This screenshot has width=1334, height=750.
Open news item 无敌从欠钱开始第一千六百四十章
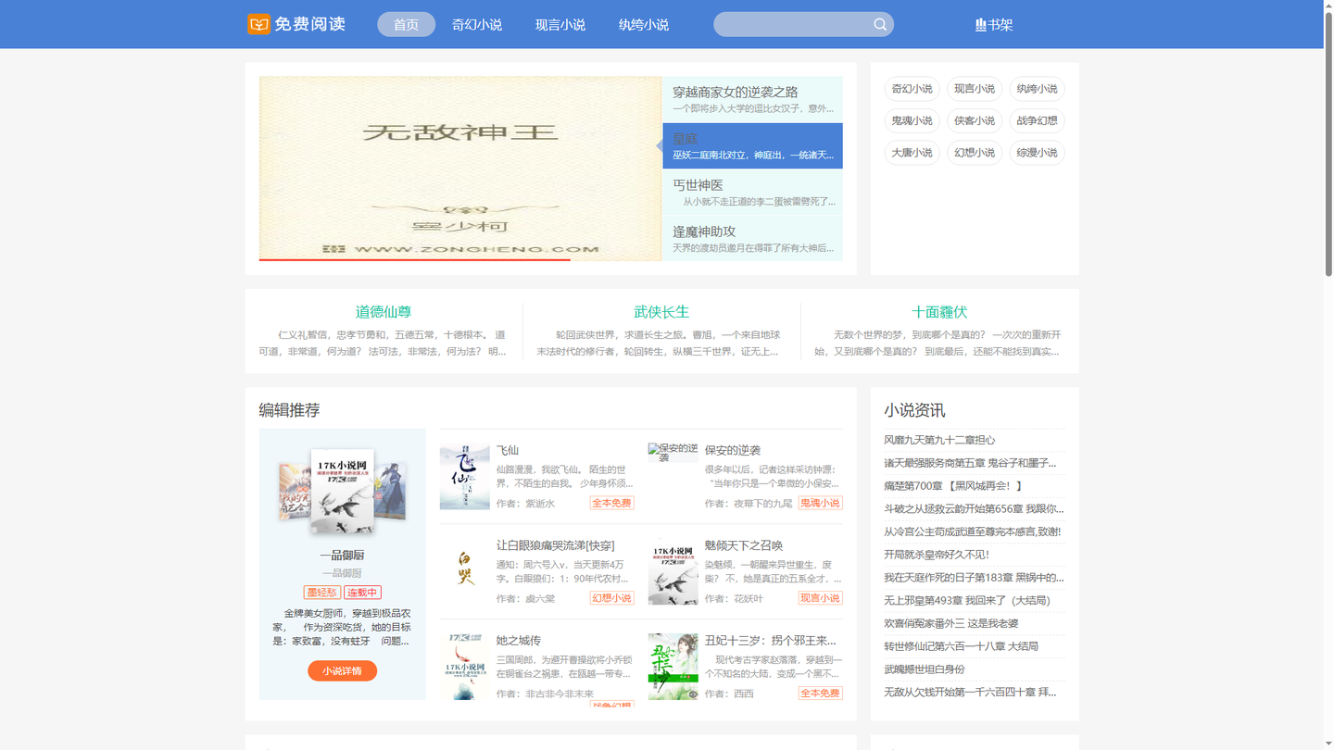tap(970, 692)
